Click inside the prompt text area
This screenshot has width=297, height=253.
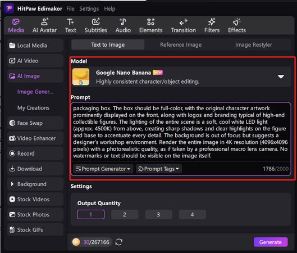click(181, 132)
